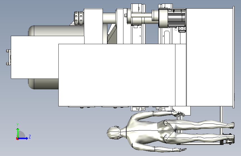Select the bolted flange on the left side
Image resolution: width=241 pixels, height=156 pixels.
8,57
